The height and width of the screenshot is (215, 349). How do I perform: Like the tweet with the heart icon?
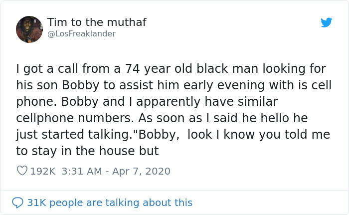coord(22,171)
